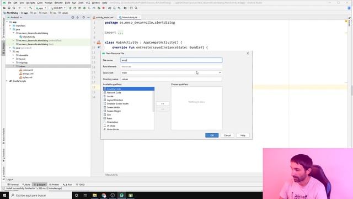The image size is (353, 199).
Task: Select colors.xml in project tree
Action: (x=26, y=70)
